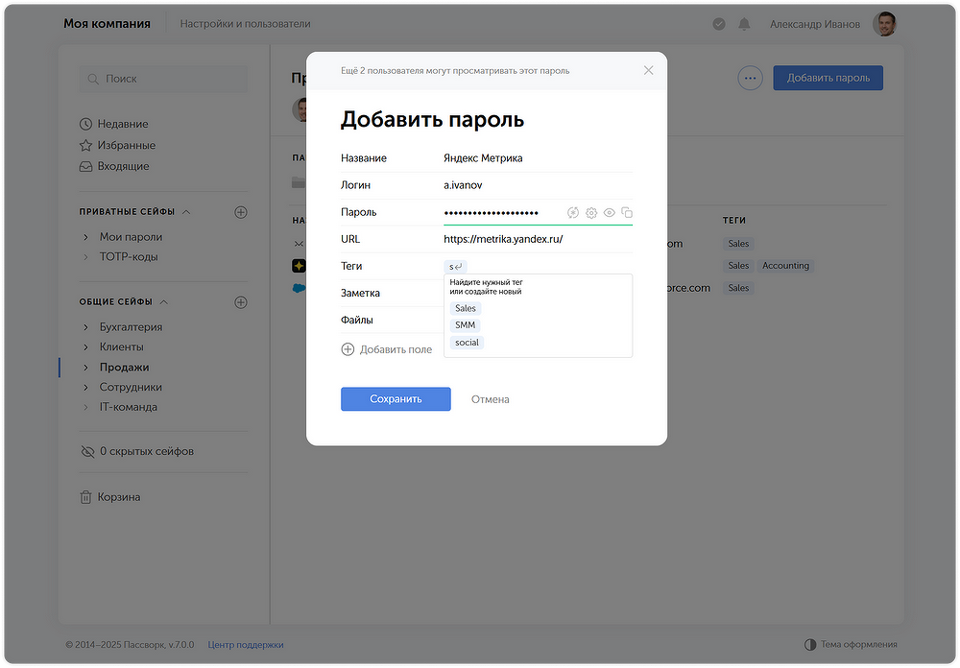This screenshot has width=960, height=668.
Task: Expand the Сотрудники safe
Action: [x=85, y=387]
